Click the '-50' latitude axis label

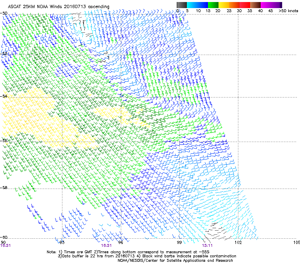pos(4,13)
